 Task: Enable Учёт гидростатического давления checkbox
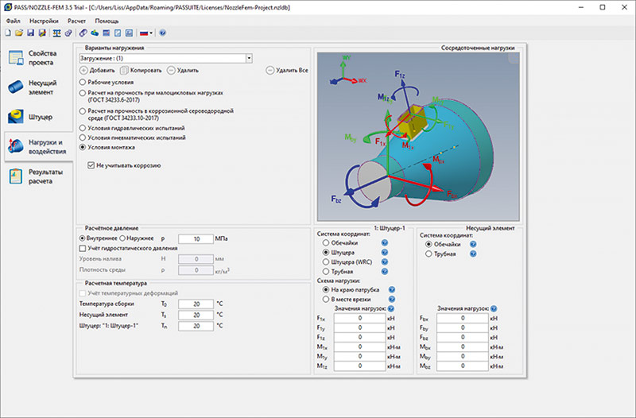pos(83,248)
